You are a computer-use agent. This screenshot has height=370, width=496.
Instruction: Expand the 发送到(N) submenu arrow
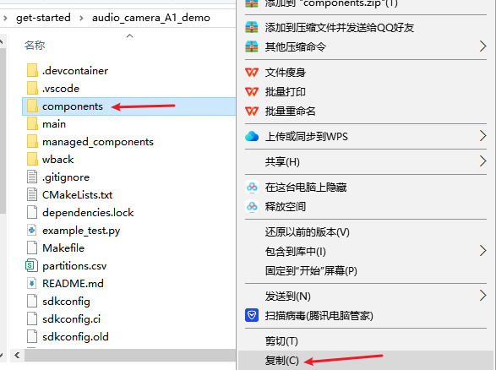(482, 296)
